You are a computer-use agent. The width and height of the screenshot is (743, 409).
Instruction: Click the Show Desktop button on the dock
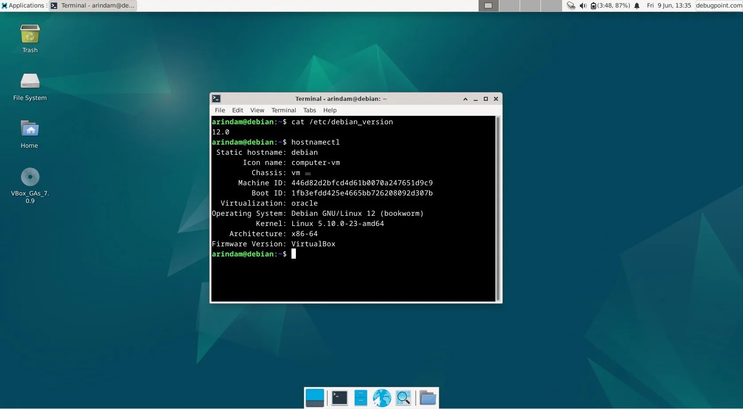(314, 398)
